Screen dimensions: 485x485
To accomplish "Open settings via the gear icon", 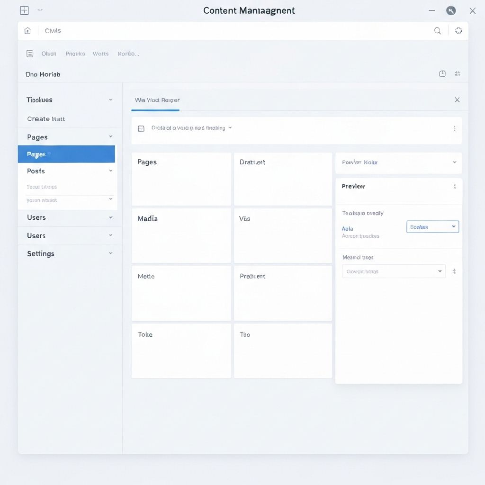I will pyautogui.click(x=458, y=30).
